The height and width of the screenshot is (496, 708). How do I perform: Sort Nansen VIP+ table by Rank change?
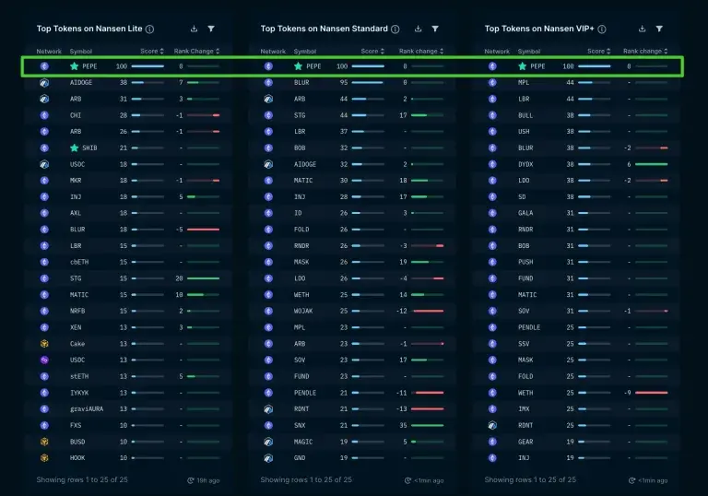point(645,51)
